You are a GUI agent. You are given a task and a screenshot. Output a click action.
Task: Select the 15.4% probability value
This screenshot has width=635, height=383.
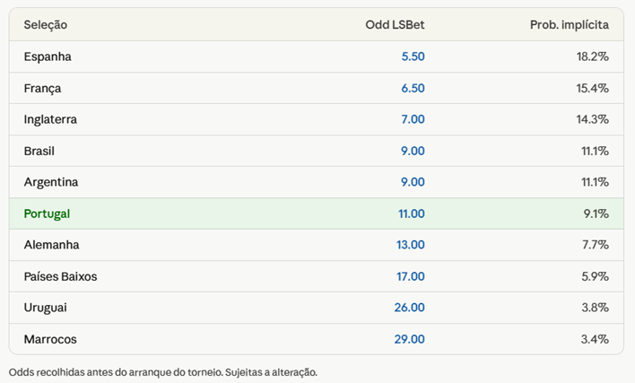593,88
